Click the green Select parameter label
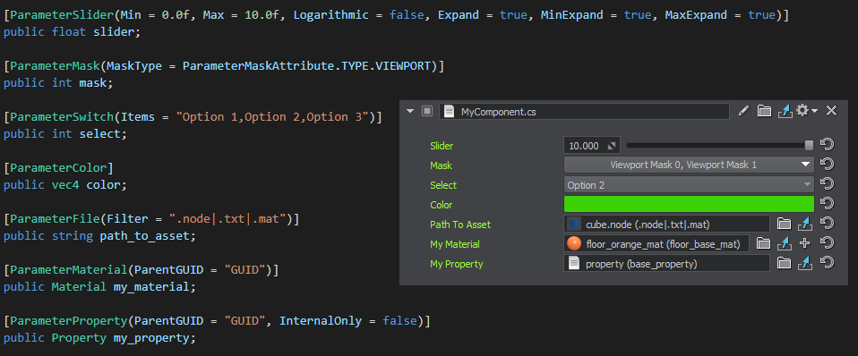 pos(443,185)
